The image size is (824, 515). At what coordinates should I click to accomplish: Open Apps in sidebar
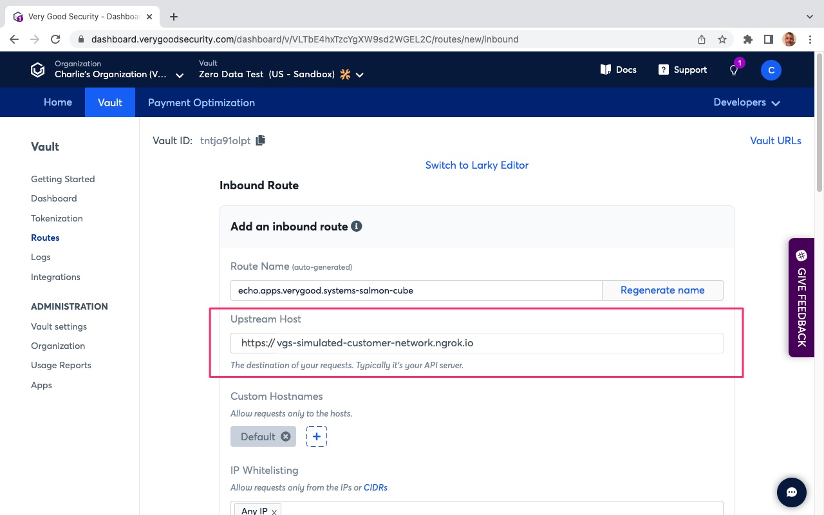pyautogui.click(x=41, y=385)
